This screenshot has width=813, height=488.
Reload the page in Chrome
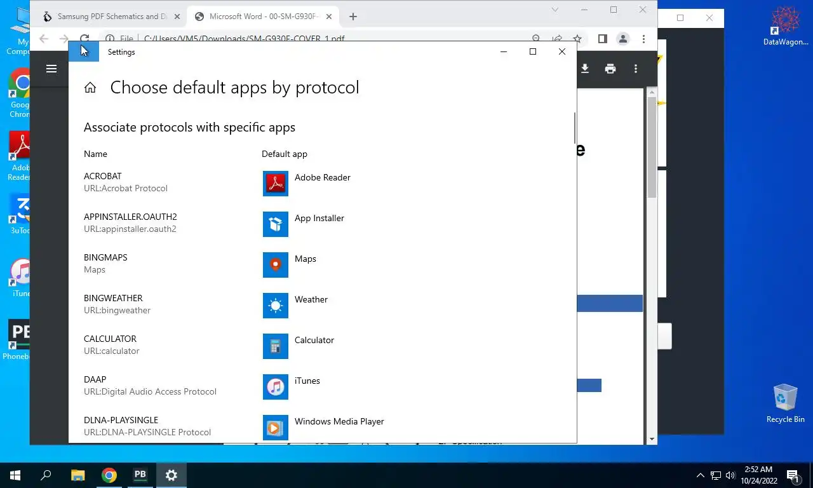(84, 39)
